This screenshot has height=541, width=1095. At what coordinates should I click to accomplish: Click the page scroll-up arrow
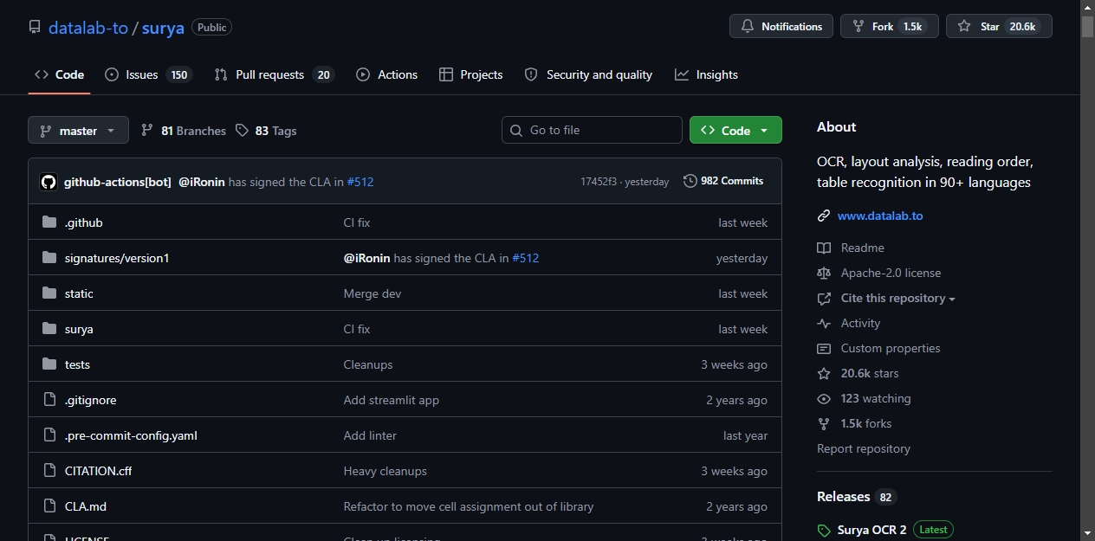click(x=1087, y=7)
